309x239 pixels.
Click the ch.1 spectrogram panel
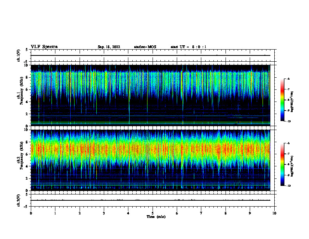tap(150, 95)
